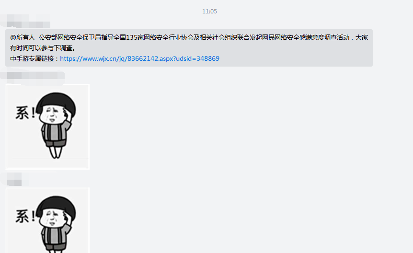Click the striped shirt in the first sticker
This screenshot has width=413, height=253.
point(55,132)
